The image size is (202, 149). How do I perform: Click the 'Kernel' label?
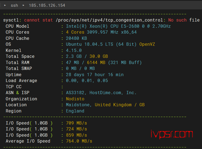[x=13, y=51]
